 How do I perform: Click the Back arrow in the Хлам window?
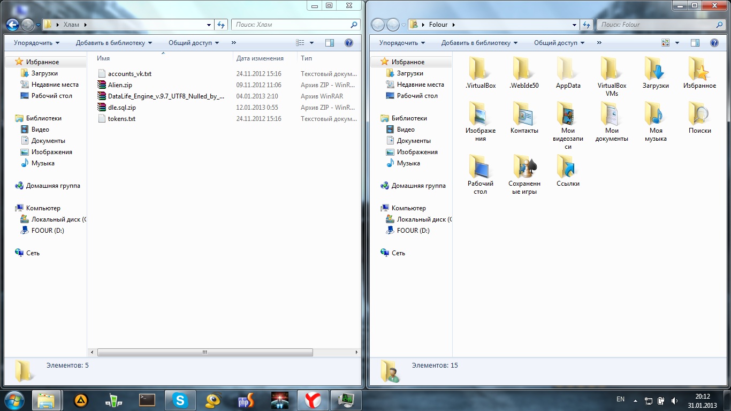pos(12,25)
